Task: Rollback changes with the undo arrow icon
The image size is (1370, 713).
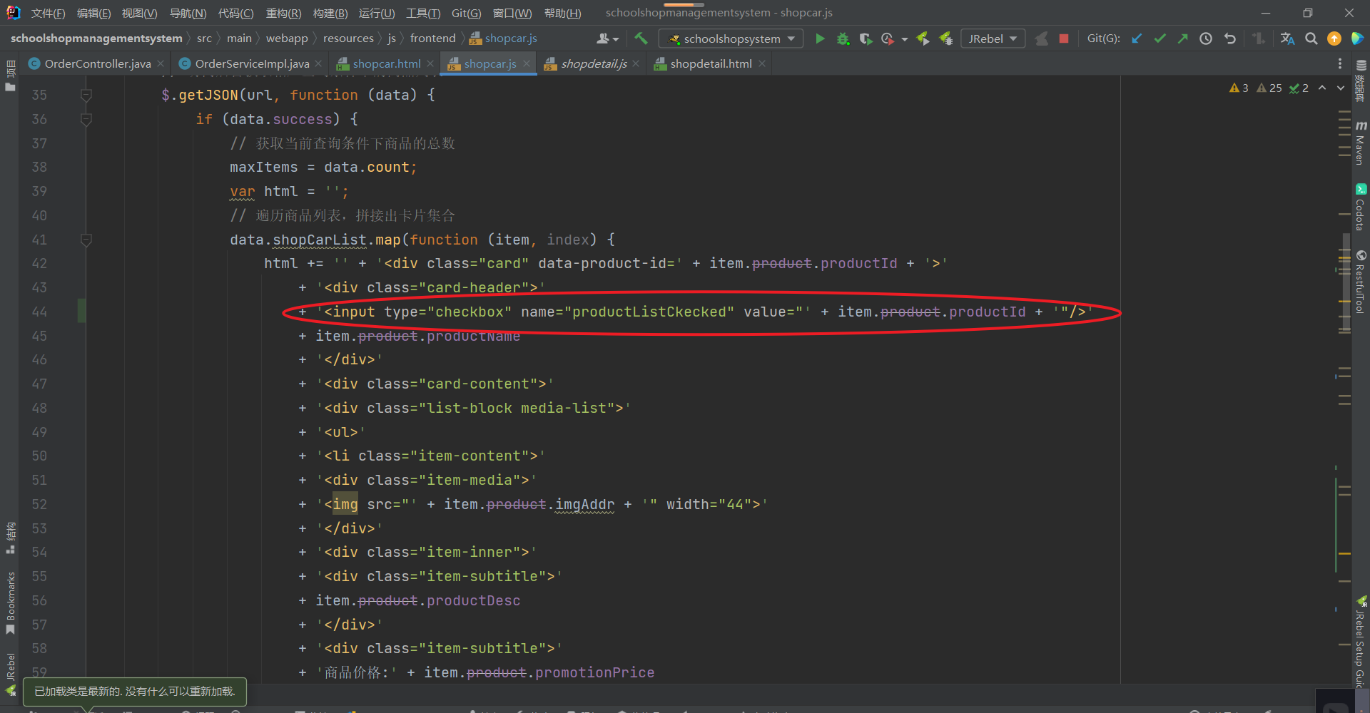Action: pyautogui.click(x=1229, y=39)
